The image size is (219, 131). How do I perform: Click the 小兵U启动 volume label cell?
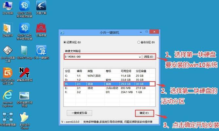tap(112, 88)
